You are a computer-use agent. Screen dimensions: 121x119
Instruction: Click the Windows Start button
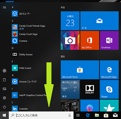[4, 115]
